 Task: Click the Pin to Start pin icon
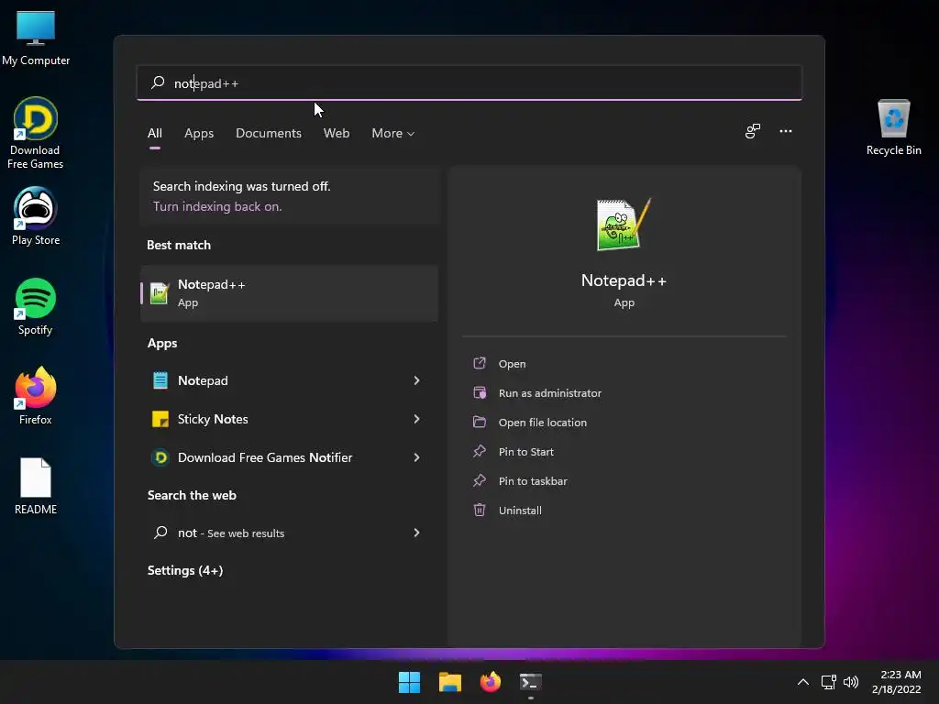click(480, 451)
